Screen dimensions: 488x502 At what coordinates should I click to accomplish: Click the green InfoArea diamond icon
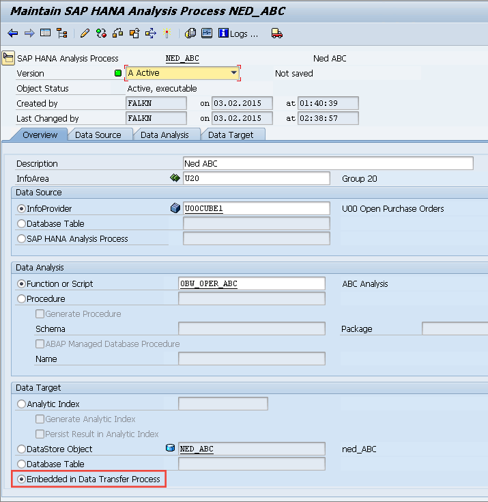click(175, 178)
